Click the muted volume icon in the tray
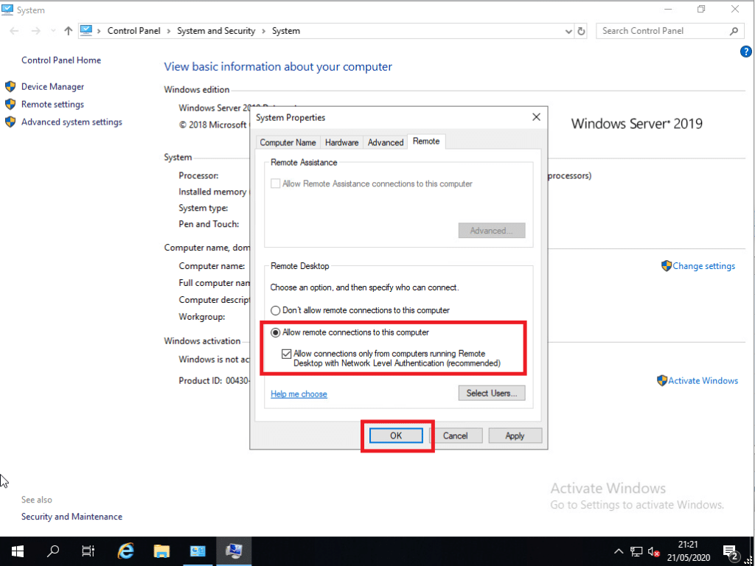This screenshot has width=755, height=566. (x=654, y=551)
